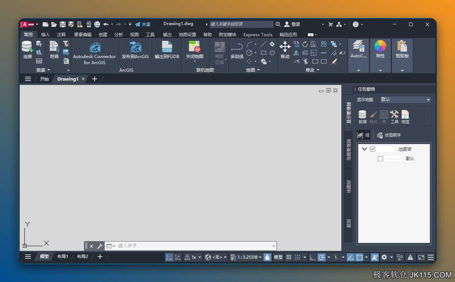The image size is (455, 282).
Task: Click the Plot printer icon in quick access toolbar
Action: pyautogui.click(x=97, y=24)
